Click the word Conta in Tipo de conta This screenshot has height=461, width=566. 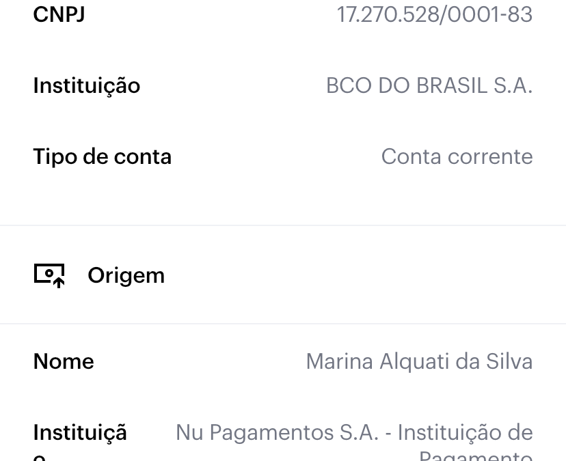[411, 157]
